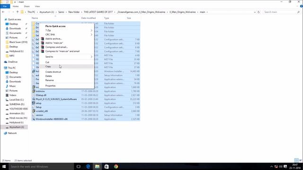Click New folder in the address breadcrumb
The height and width of the screenshot is (170, 303).
[74, 12]
